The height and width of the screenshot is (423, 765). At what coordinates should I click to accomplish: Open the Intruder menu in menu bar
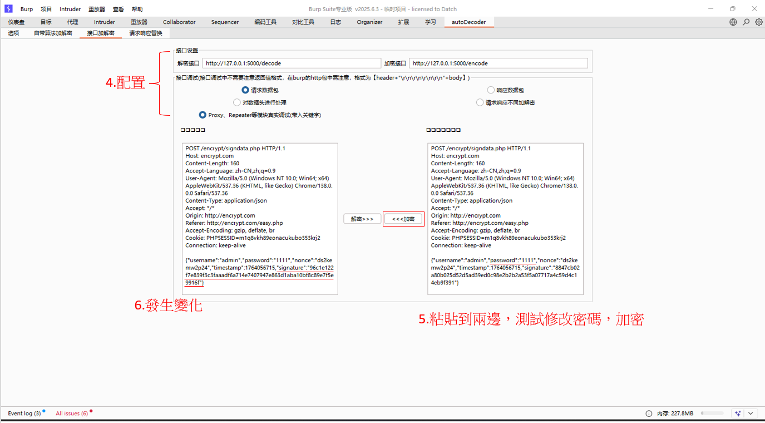click(x=70, y=9)
